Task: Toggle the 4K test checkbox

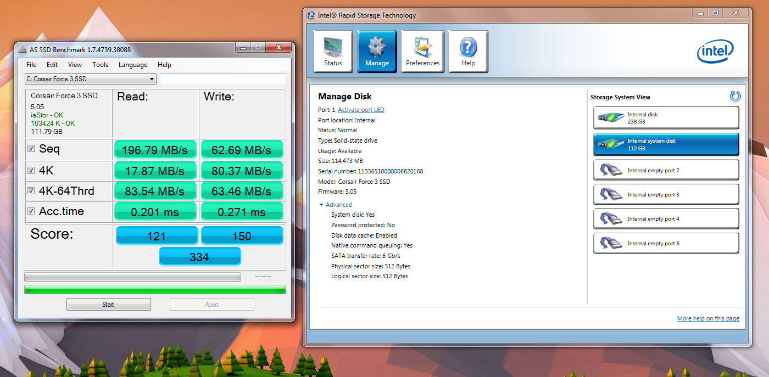Action: (31, 171)
